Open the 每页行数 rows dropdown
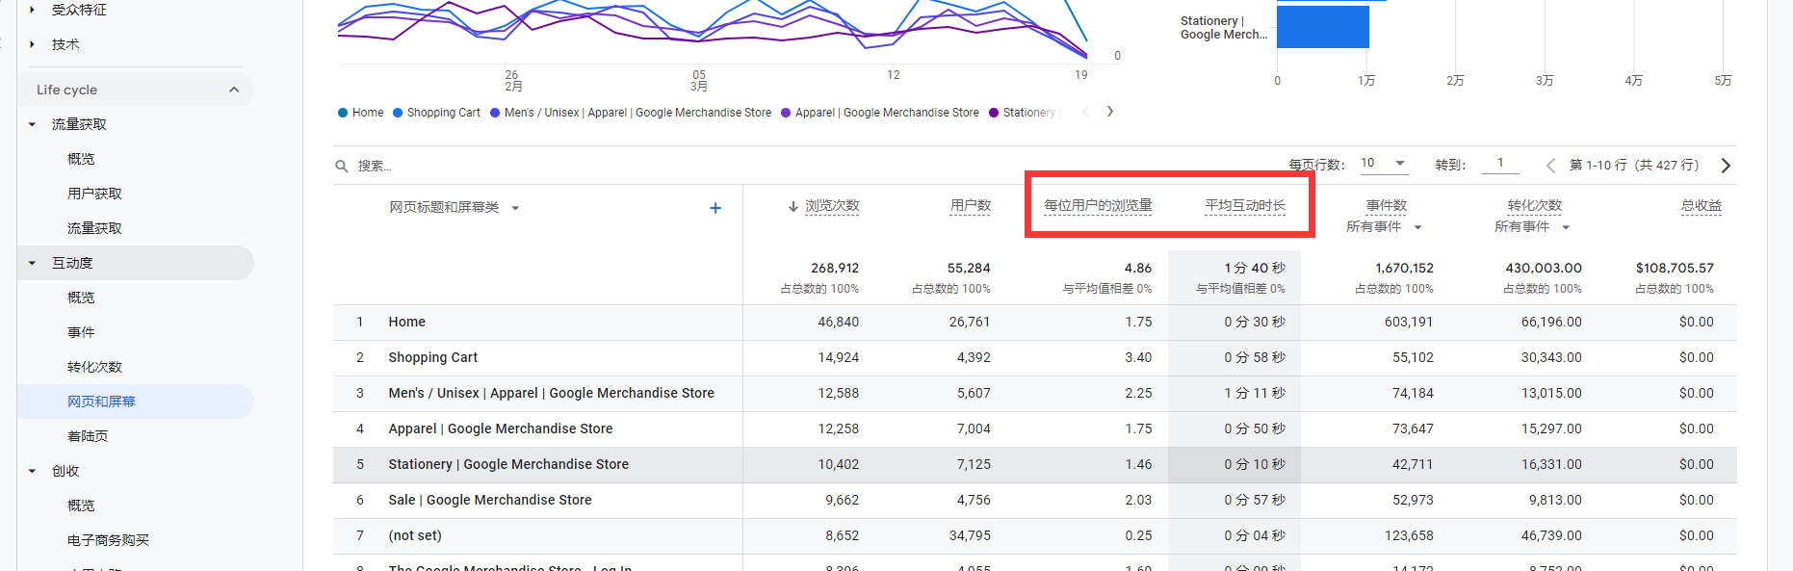Screen dimensions: 1793x571 1384,164
